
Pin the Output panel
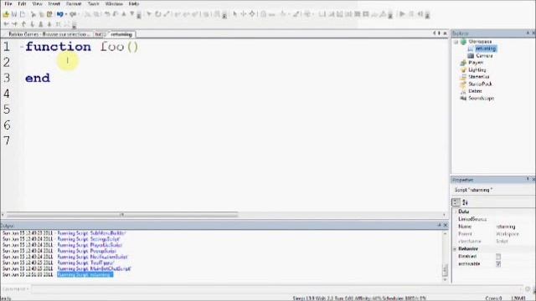439,225
